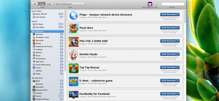Screen dimensions: 219x101
Task: Select the Video category icon
Action: coord(34,74)
